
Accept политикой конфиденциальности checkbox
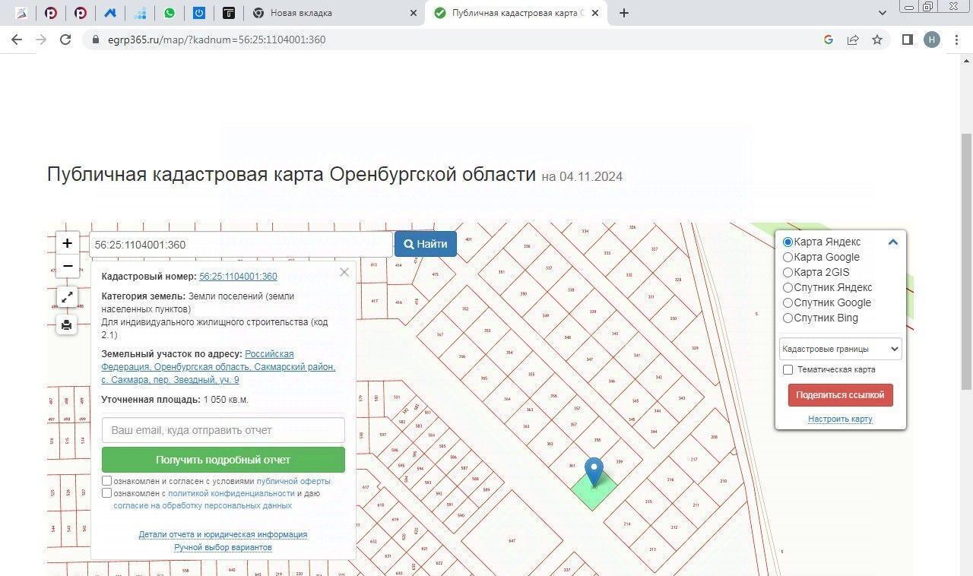(107, 492)
